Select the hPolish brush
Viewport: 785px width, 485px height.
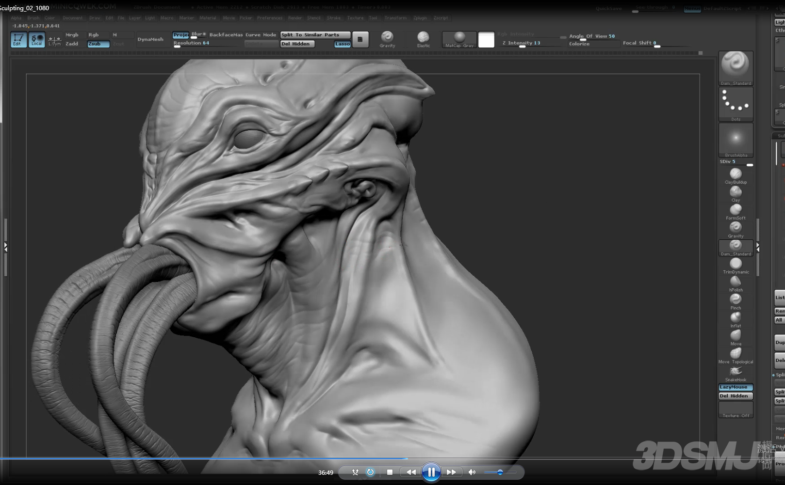pos(736,283)
